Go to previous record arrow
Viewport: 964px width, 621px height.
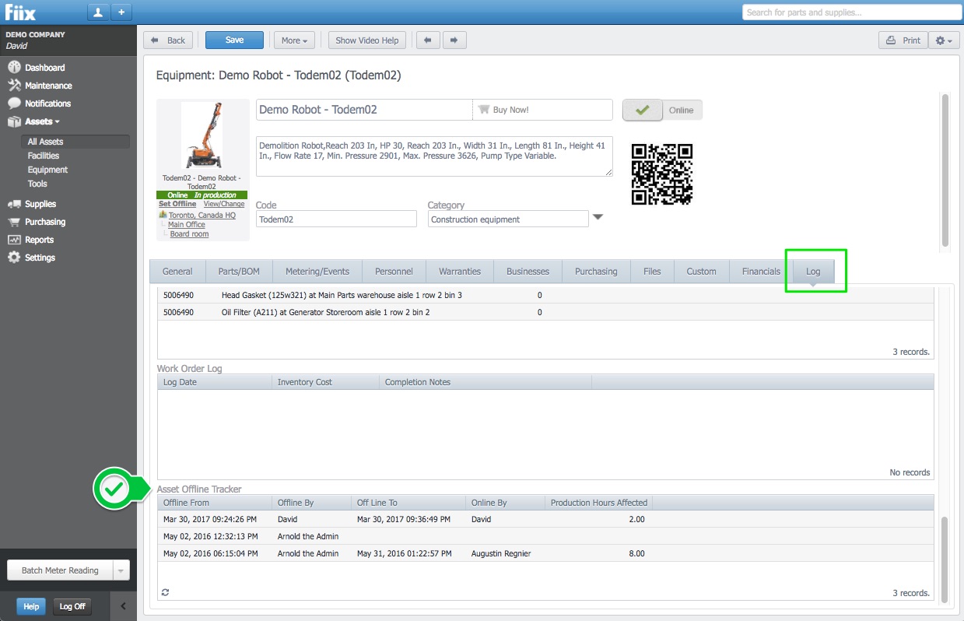coord(428,40)
